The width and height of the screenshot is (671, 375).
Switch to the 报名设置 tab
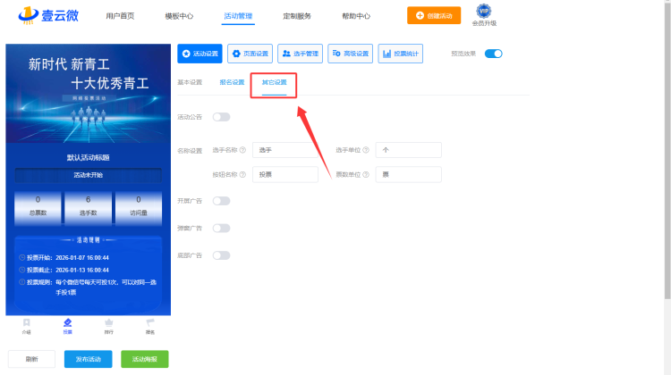point(232,82)
